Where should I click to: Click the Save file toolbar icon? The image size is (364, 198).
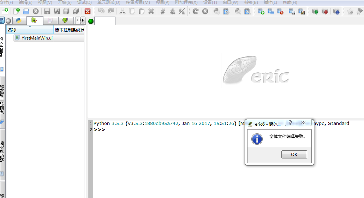pos(47,11)
